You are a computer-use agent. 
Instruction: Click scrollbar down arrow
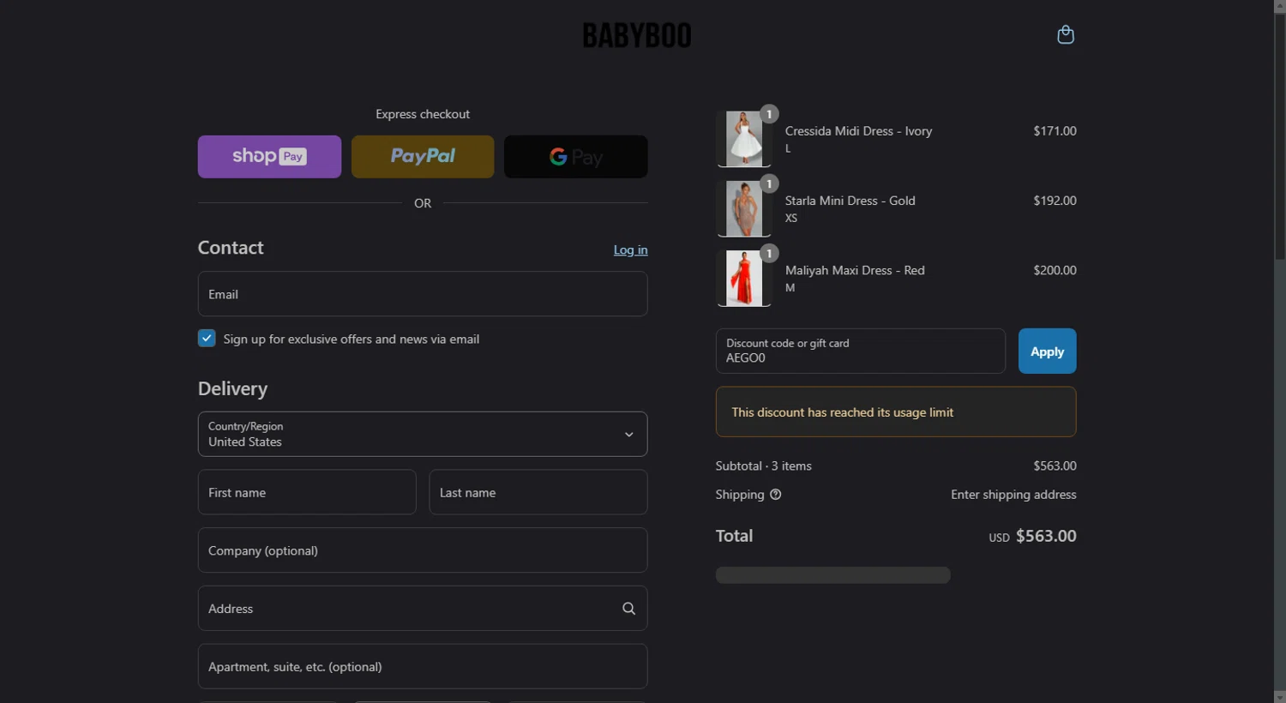1279,697
